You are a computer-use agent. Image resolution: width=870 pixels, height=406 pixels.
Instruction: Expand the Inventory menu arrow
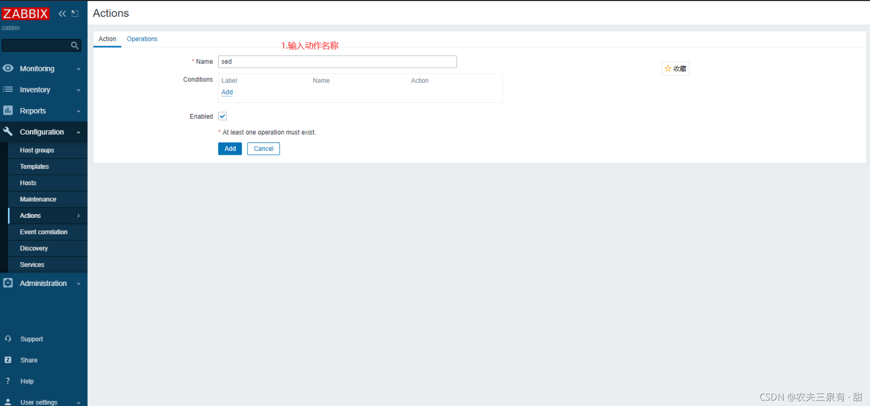point(78,90)
